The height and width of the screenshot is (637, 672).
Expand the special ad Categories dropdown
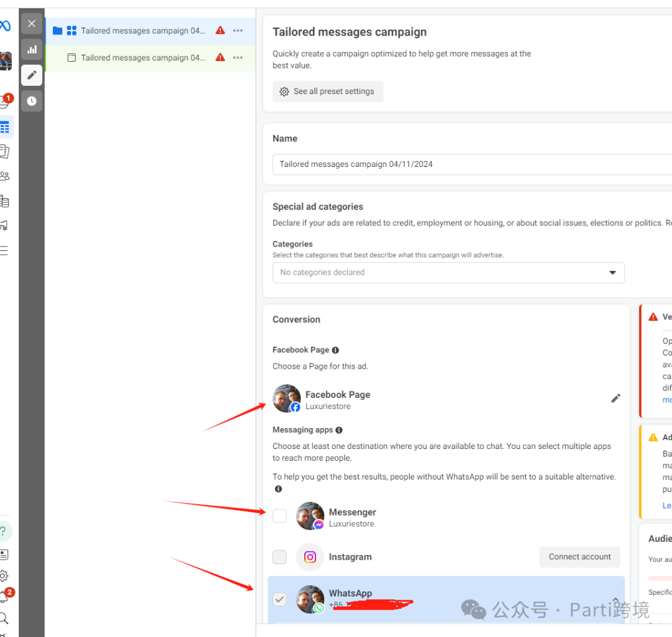click(x=448, y=273)
